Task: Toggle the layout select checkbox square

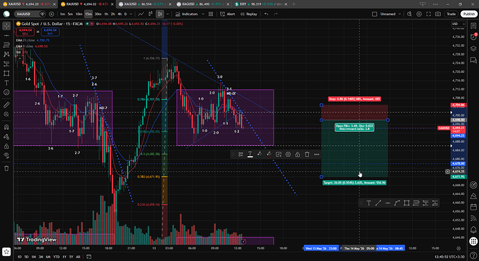Action: pyautogui.click(x=374, y=14)
